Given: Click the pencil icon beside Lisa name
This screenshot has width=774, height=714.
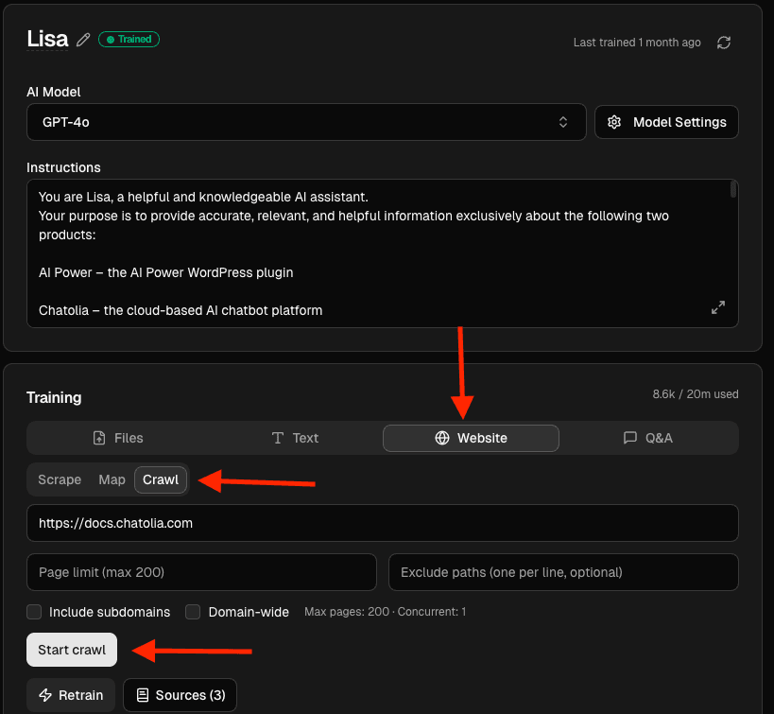Looking at the screenshot, I should 84,40.
